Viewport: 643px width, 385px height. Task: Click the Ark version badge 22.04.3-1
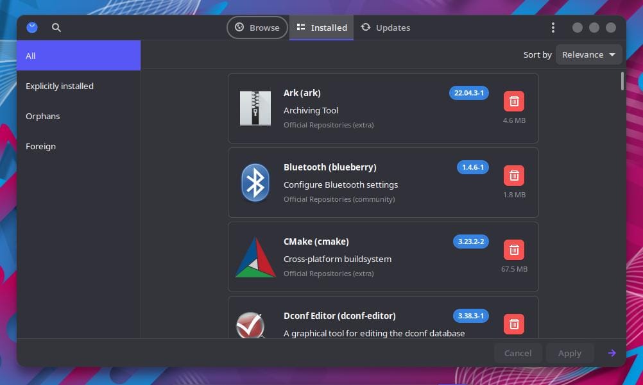[468, 93]
